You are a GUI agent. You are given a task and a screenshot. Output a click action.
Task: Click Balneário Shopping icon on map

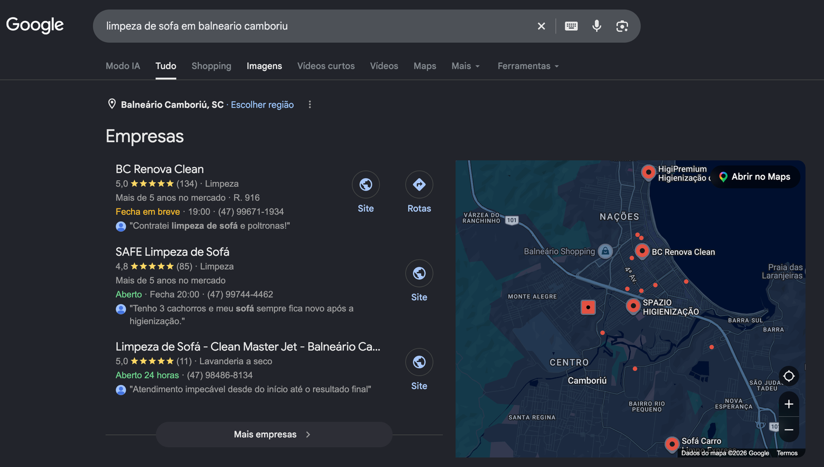pyautogui.click(x=606, y=251)
